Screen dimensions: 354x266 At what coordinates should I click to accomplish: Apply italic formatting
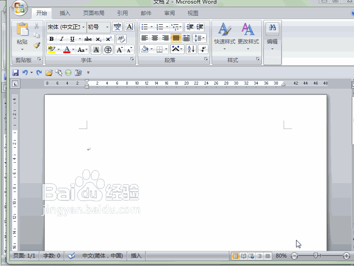click(x=61, y=39)
